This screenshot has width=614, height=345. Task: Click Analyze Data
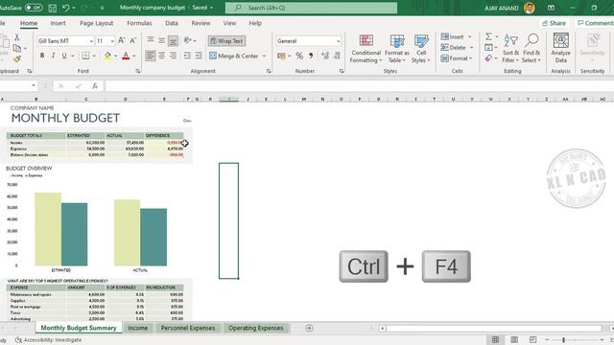560,49
